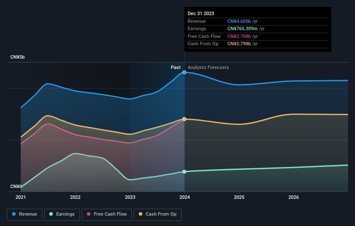Toggle the Earnings legend button
Viewport: 355px width, 226px height.
point(62,214)
